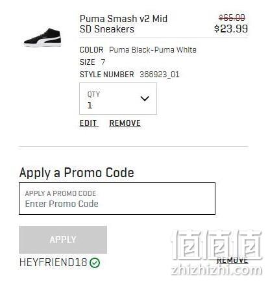The height and width of the screenshot is (281, 268).
Task: Click the crossed-out $65.00 original price
Action: coord(232,18)
